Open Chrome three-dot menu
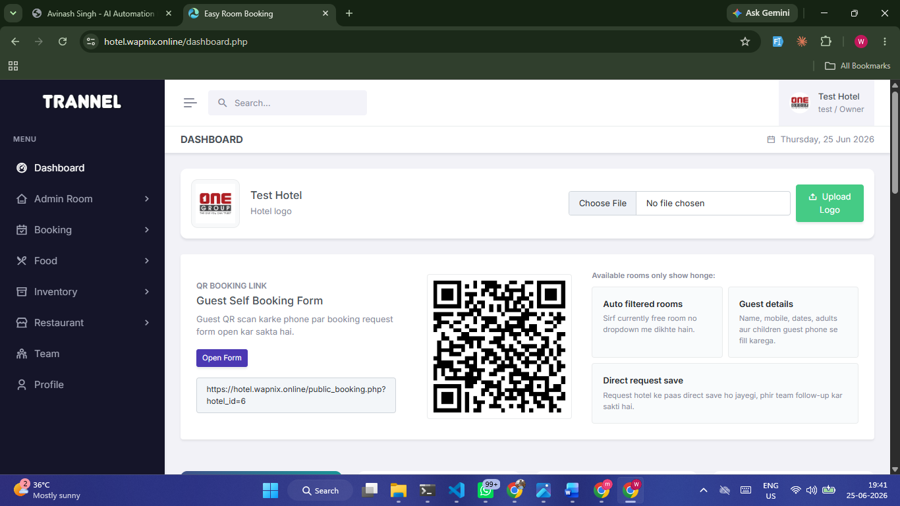Screen dimensions: 900x506 (x=885, y=42)
